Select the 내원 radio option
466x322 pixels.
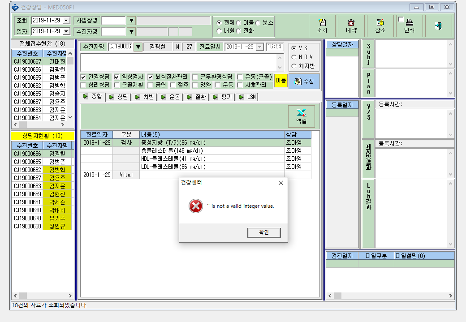[219, 31]
